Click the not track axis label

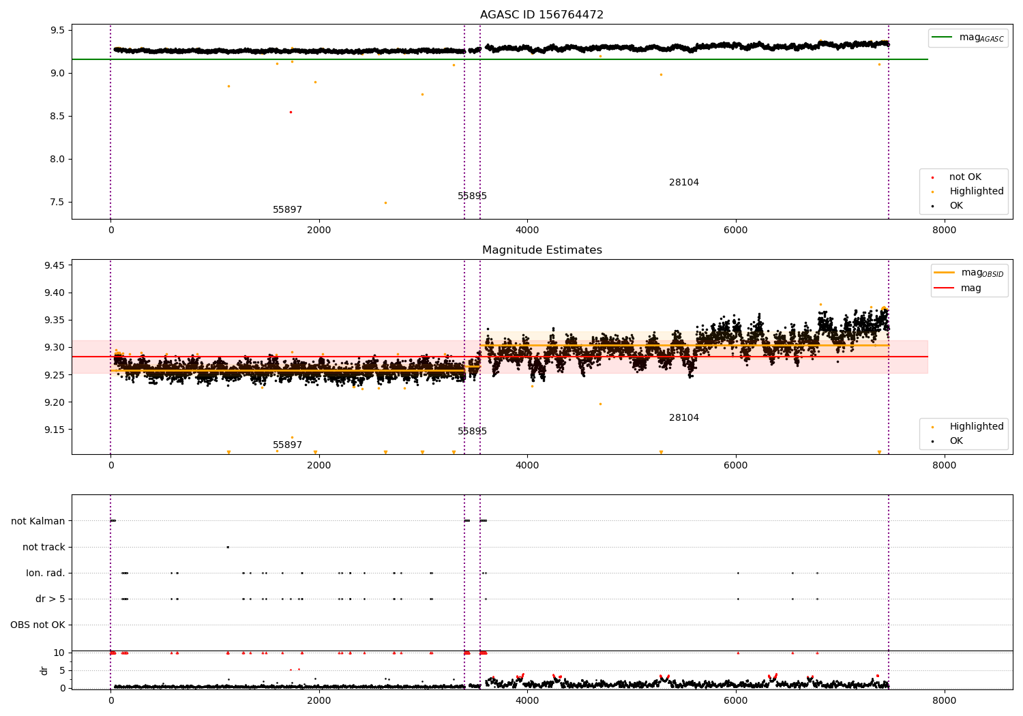(x=44, y=548)
